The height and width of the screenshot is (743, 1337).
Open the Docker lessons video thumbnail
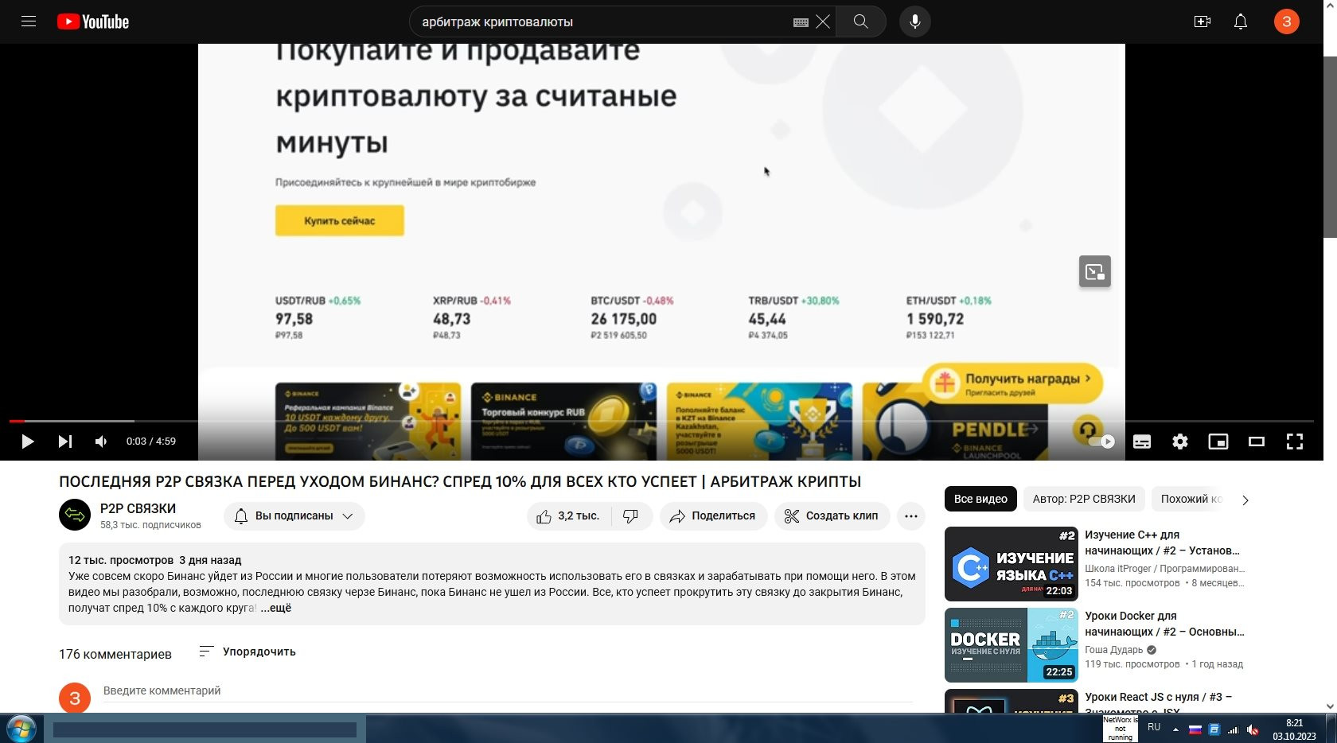pyautogui.click(x=1012, y=645)
